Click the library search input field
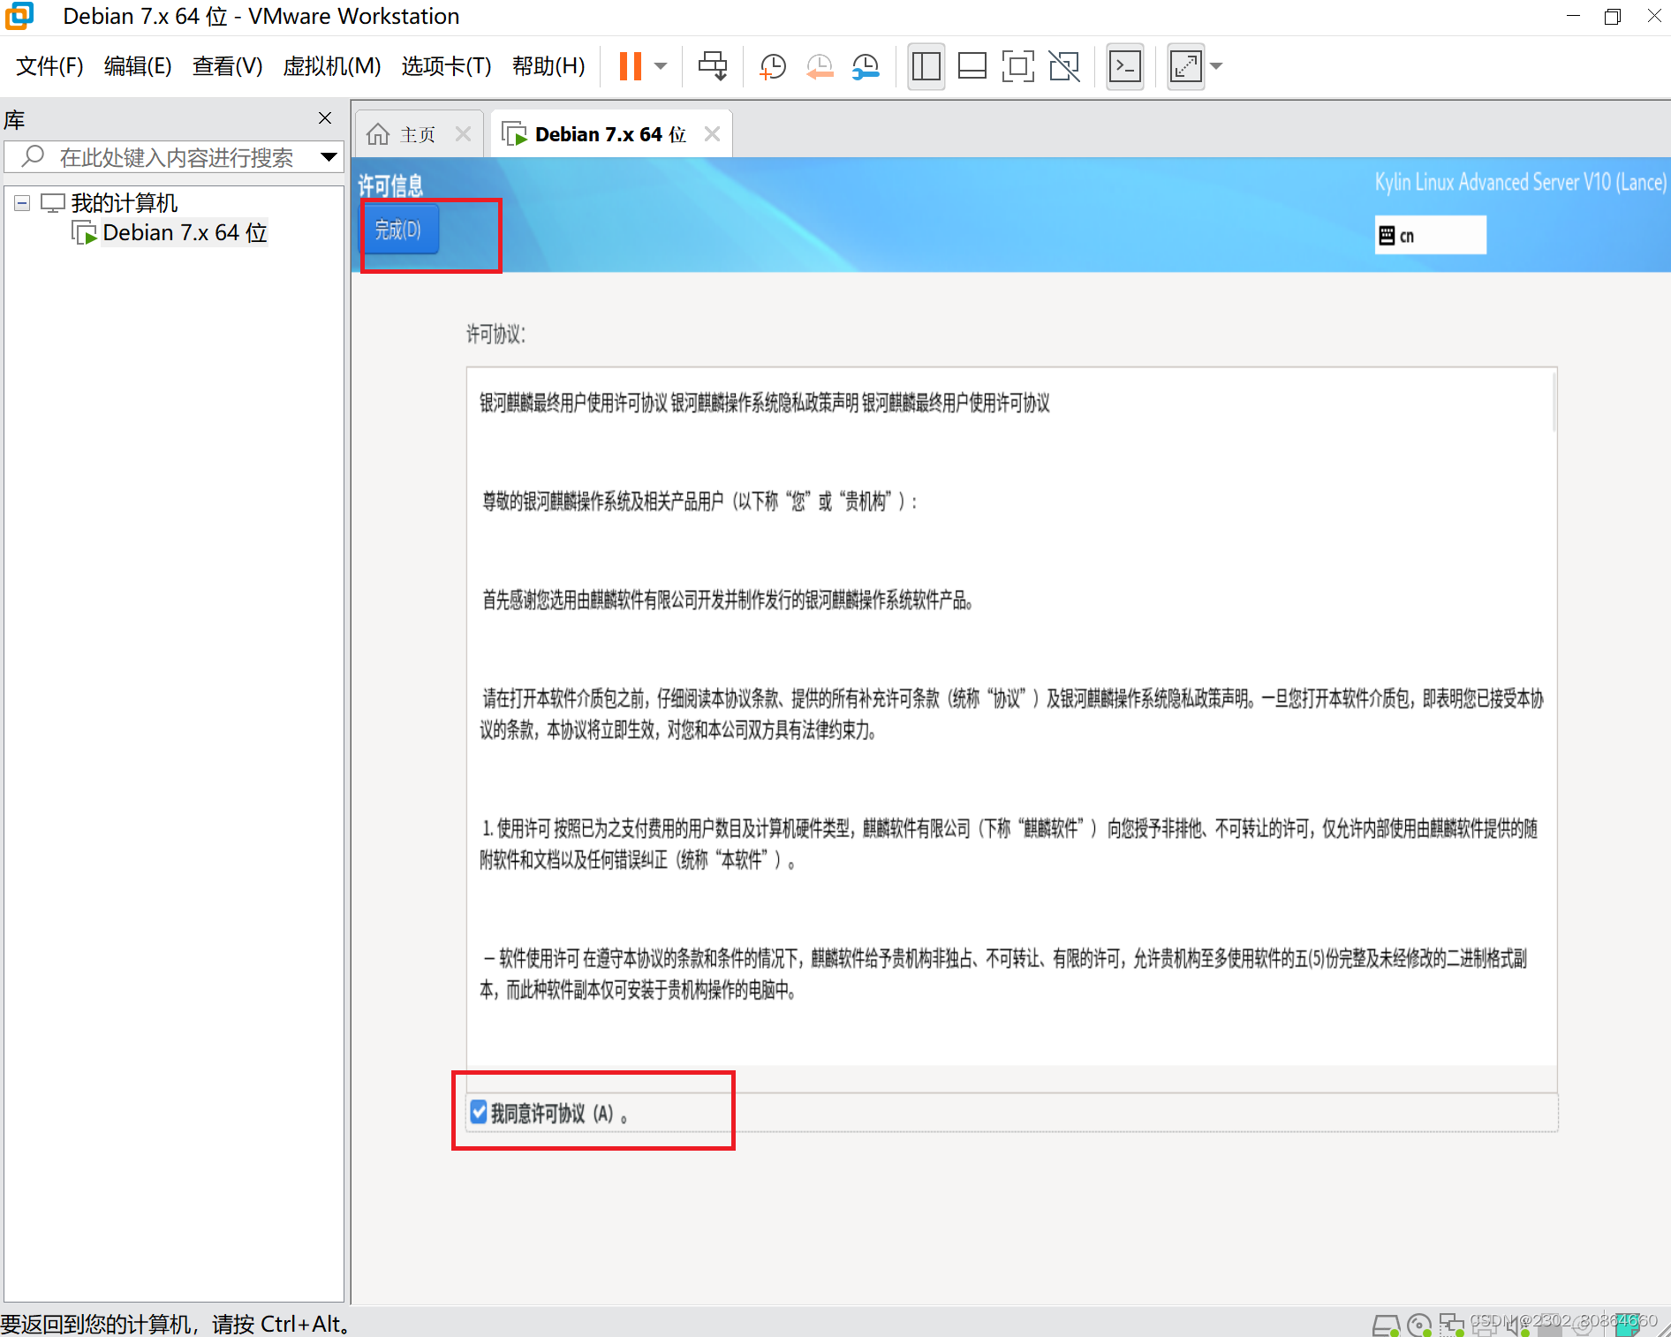Viewport: 1671px width, 1337px height. (175, 157)
